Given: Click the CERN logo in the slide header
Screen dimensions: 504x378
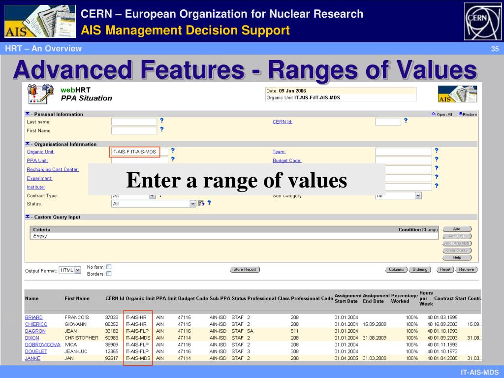Looking at the screenshot, I should (x=483, y=21).
